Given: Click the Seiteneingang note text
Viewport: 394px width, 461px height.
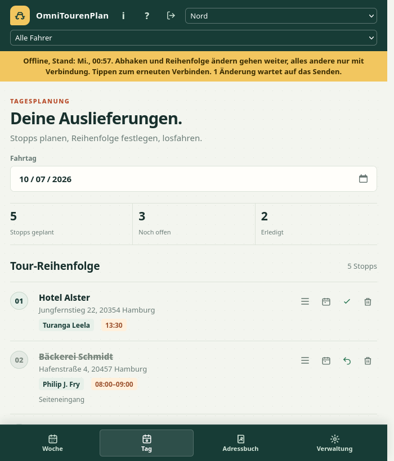Looking at the screenshot, I should 61,400.
